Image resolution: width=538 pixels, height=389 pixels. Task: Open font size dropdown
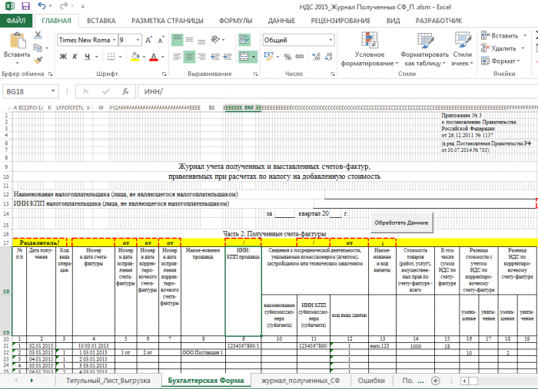click(x=138, y=40)
